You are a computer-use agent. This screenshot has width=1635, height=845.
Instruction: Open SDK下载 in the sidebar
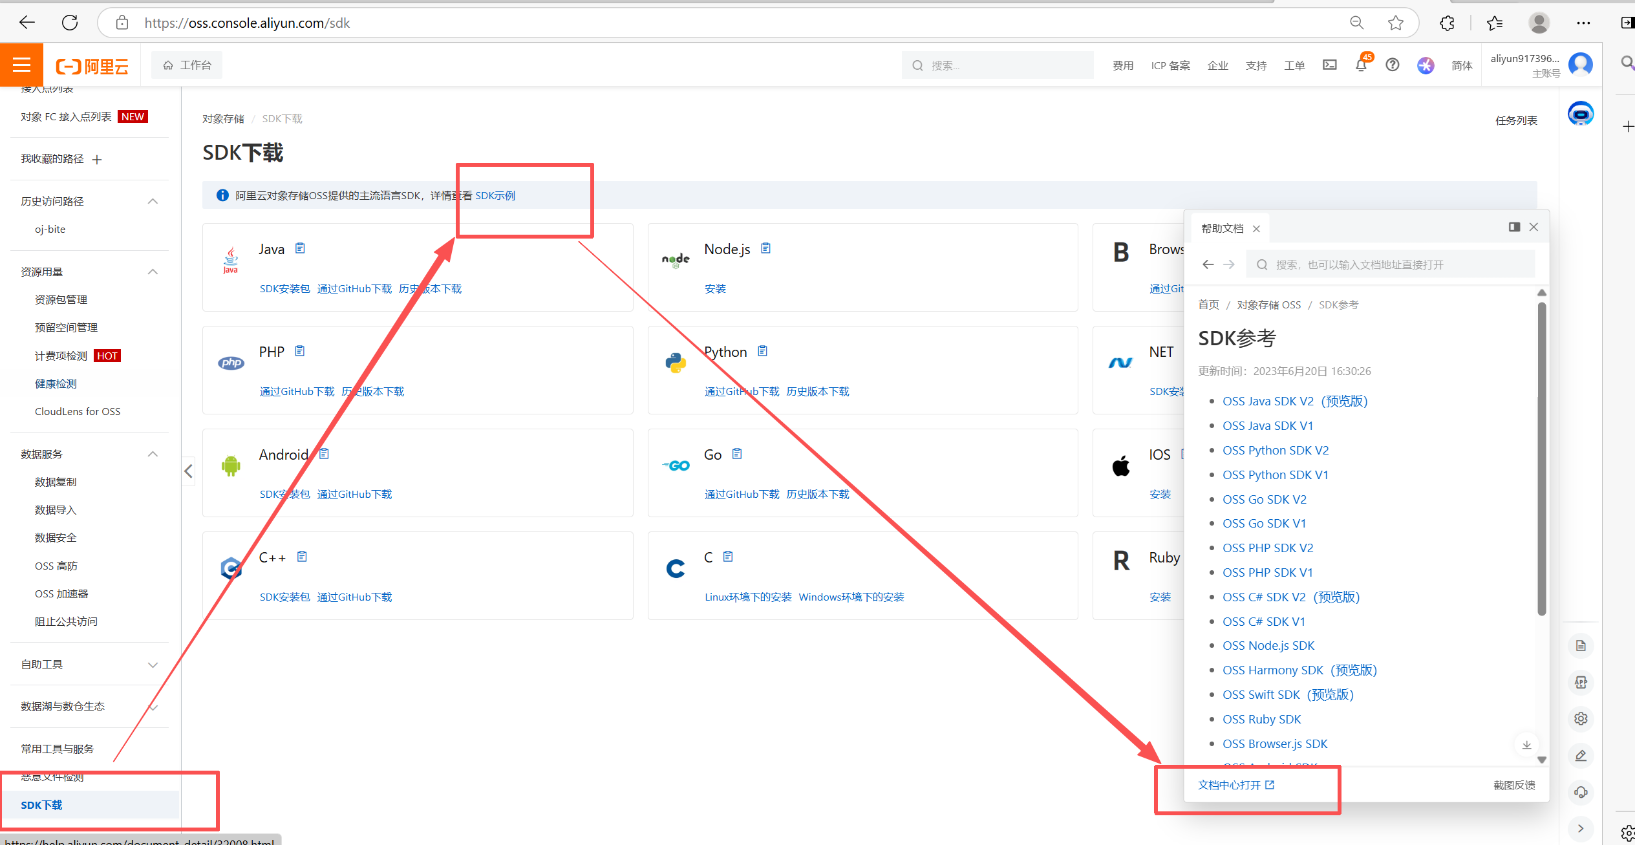[x=41, y=805]
